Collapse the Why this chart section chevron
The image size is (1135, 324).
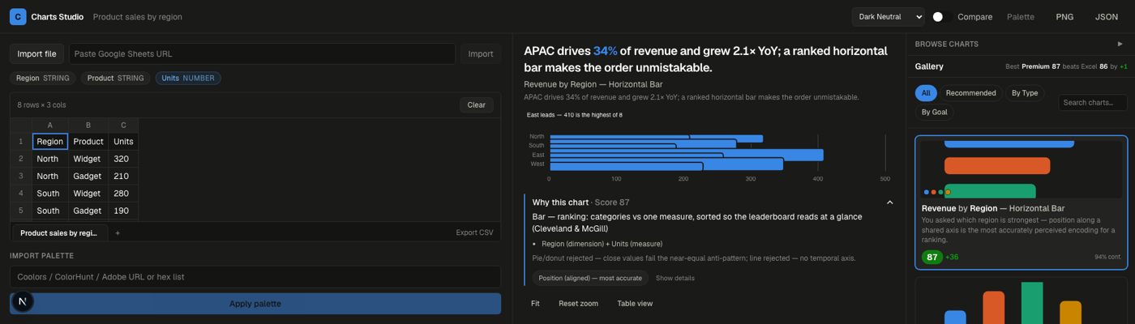click(889, 202)
